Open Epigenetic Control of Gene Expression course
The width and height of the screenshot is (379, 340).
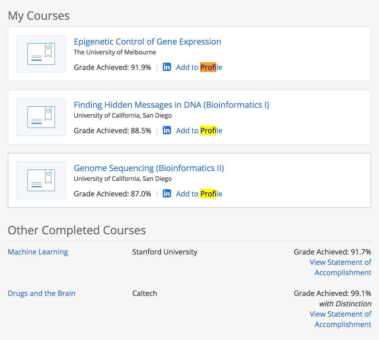pyautogui.click(x=147, y=41)
